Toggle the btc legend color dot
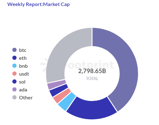Viewport: 159px width, 125px height. 14,50
